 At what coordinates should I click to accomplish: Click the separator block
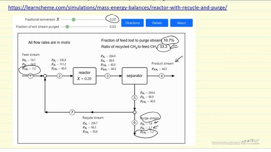pyautogui.click(x=135, y=76)
